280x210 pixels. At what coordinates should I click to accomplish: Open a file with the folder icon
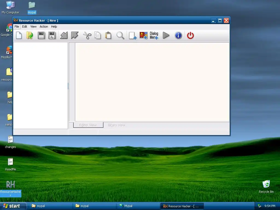coord(30,35)
